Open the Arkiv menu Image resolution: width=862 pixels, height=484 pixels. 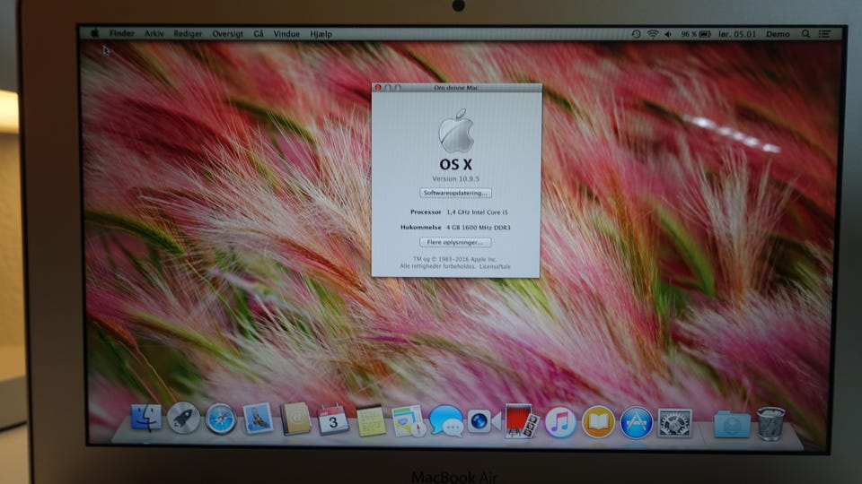(x=154, y=33)
